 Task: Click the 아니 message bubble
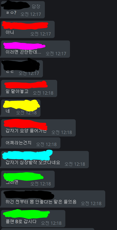click(x=28, y=29)
